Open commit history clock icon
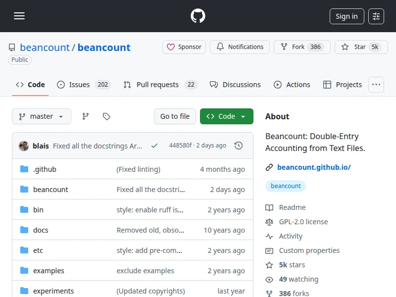The width and height of the screenshot is (396, 297). (x=239, y=146)
